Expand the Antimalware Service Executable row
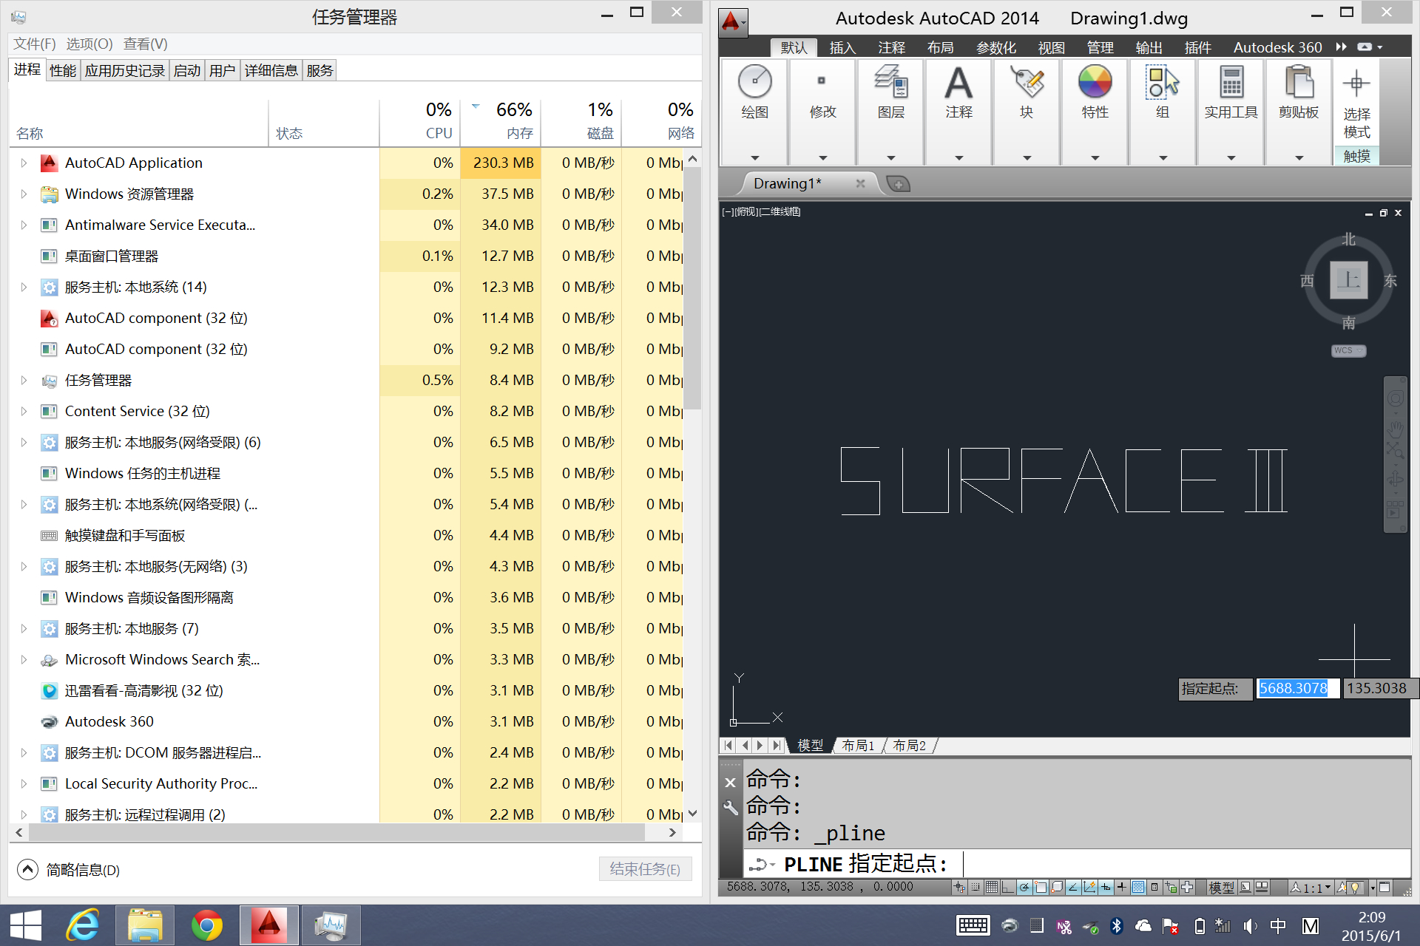Screen dimensions: 1420x946 pos(24,225)
